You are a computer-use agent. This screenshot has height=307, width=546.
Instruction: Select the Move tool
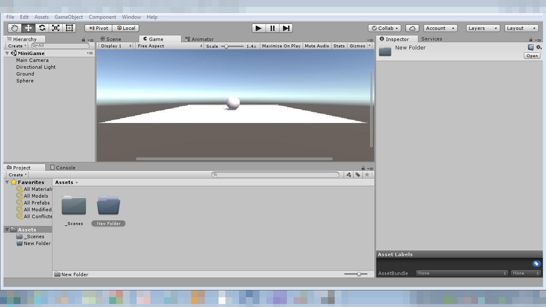click(x=28, y=28)
